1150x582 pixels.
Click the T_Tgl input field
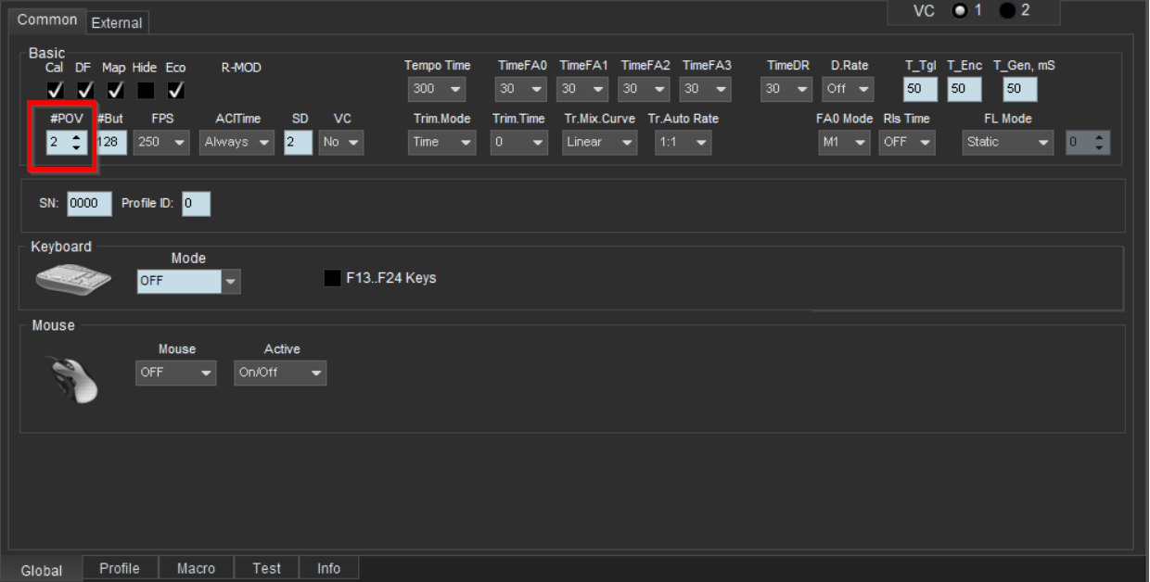click(921, 89)
